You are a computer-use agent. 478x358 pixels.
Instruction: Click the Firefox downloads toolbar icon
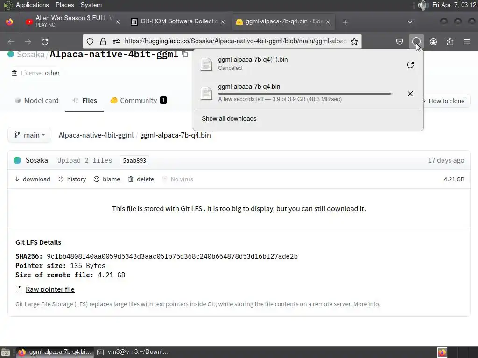coord(416,41)
